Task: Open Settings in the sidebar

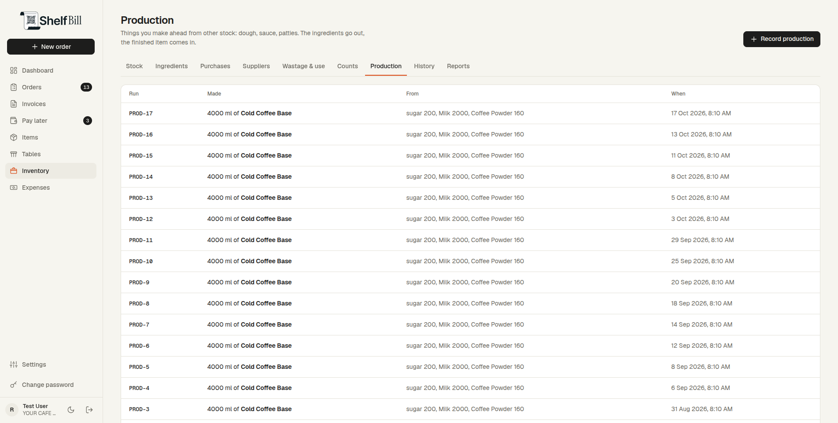Action: (51, 364)
